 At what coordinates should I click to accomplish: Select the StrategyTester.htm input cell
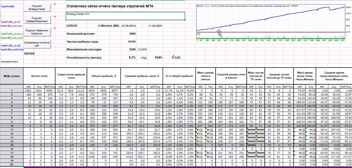point(126,16)
